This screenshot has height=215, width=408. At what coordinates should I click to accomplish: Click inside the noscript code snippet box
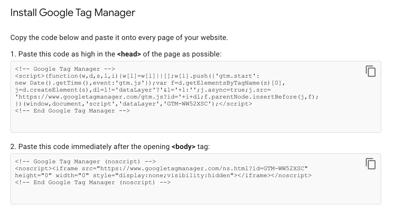[x=195, y=179]
